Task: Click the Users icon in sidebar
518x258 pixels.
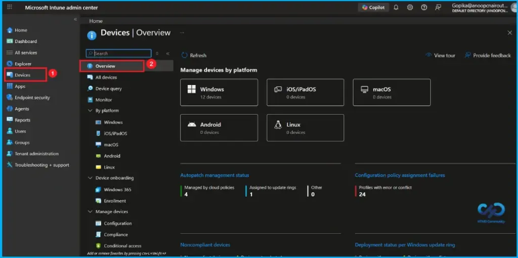Action: [10, 131]
